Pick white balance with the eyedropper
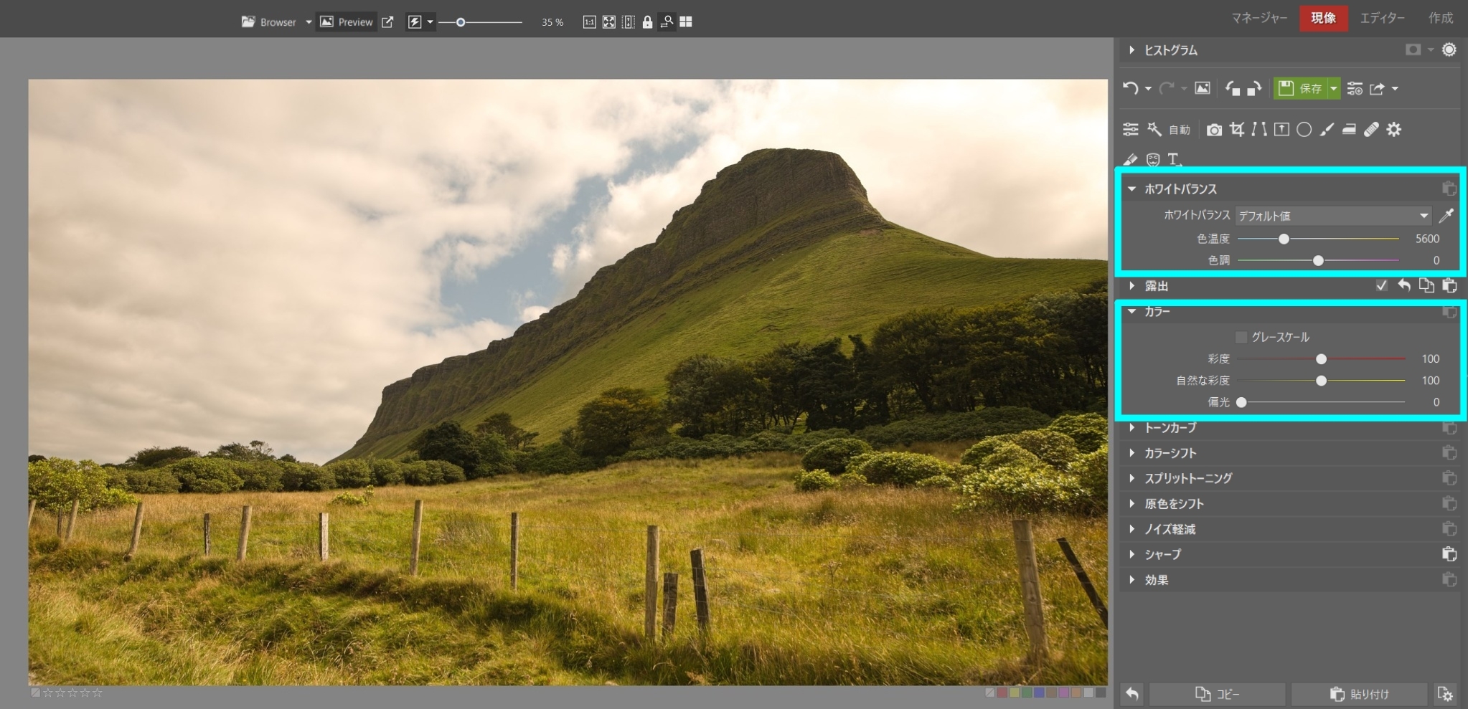1468x709 pixels. [x=1446, y=215]
